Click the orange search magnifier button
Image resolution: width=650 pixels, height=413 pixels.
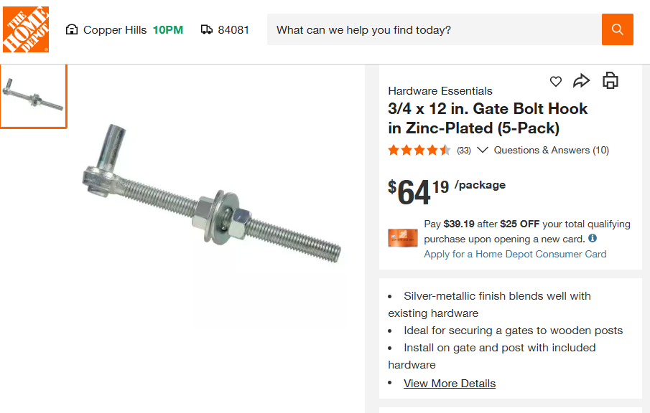[x=617, y=29]
